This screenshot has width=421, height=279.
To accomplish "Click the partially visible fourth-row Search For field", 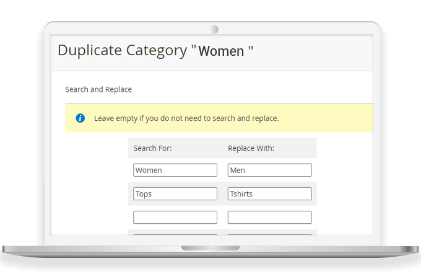I will pos(175,234).
